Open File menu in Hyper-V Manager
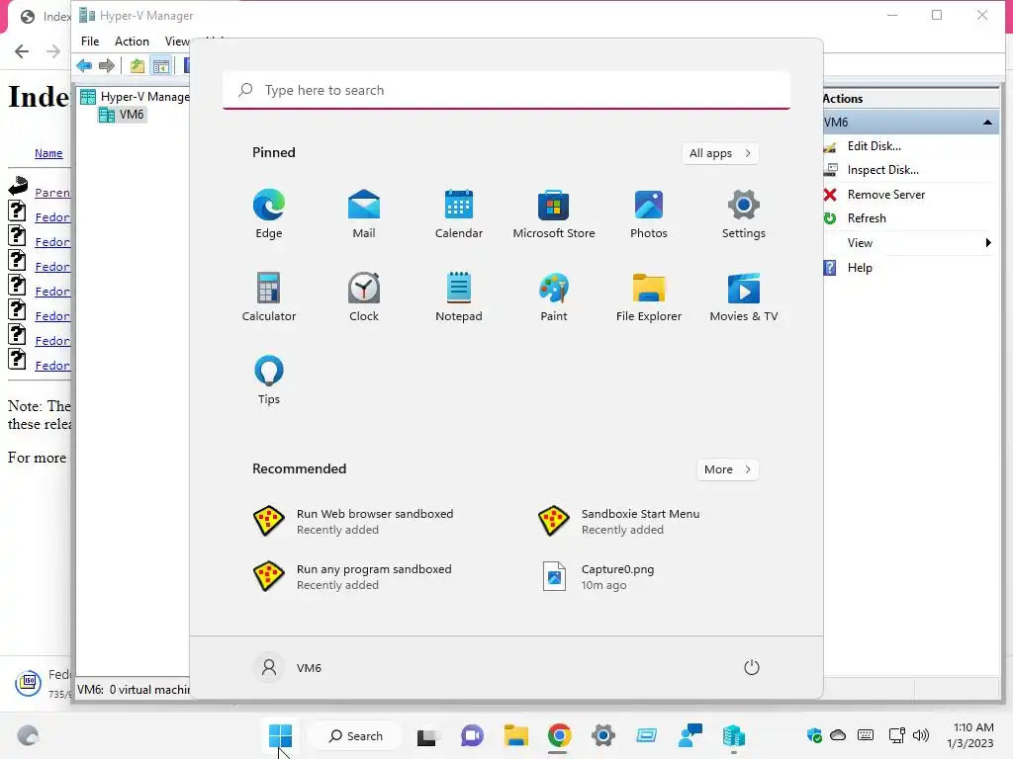This screenshot has width=1013, height=759. point(90,42)
